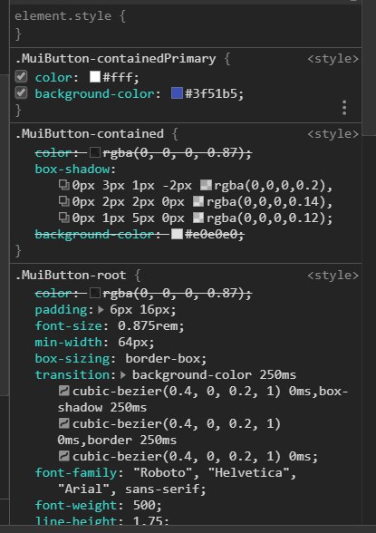
Task: Click the padding property name
Action: 62,310
